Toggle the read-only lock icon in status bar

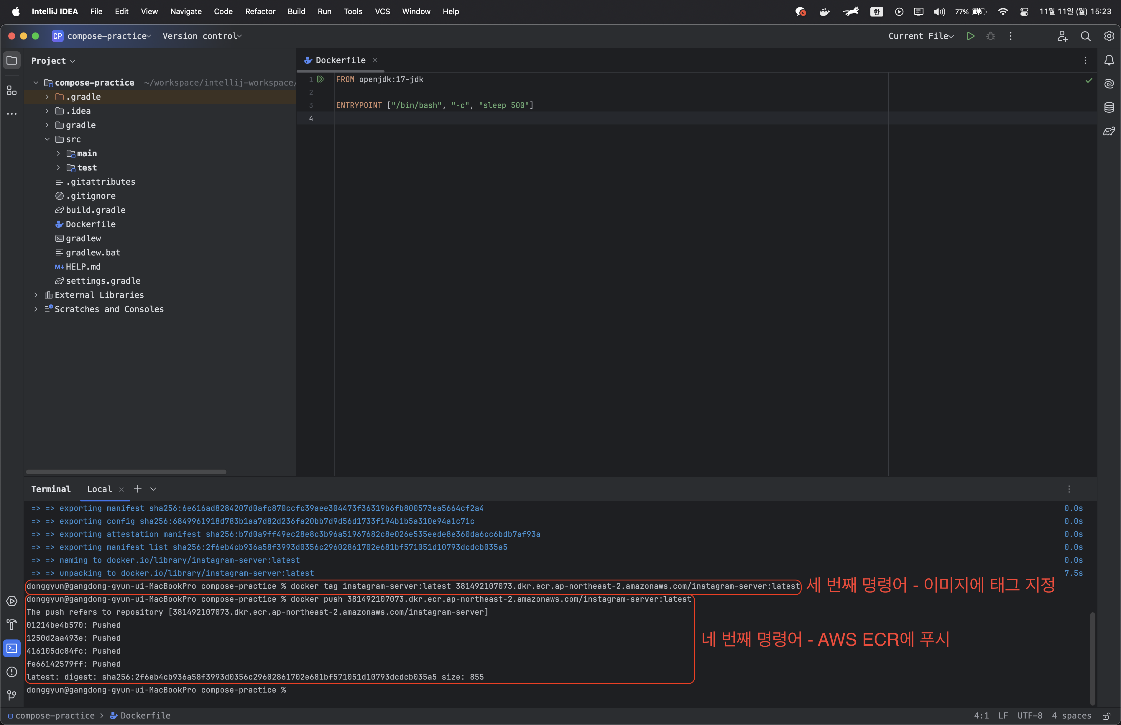click(x=1106, y=716)
